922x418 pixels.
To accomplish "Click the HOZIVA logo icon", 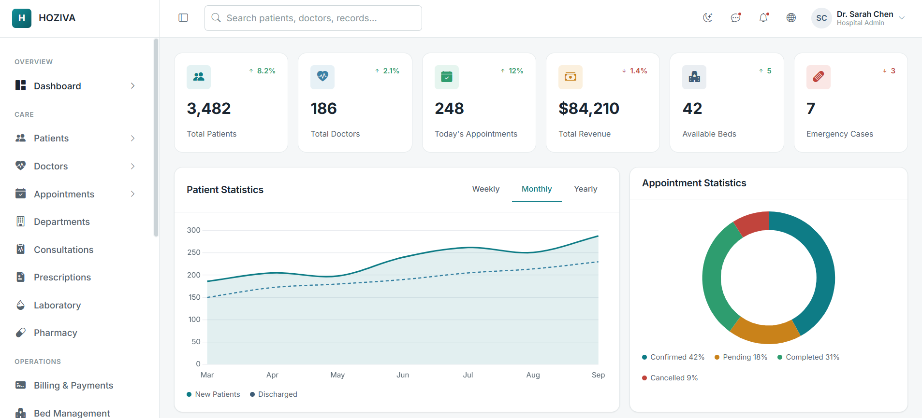I will coord(22,18).
